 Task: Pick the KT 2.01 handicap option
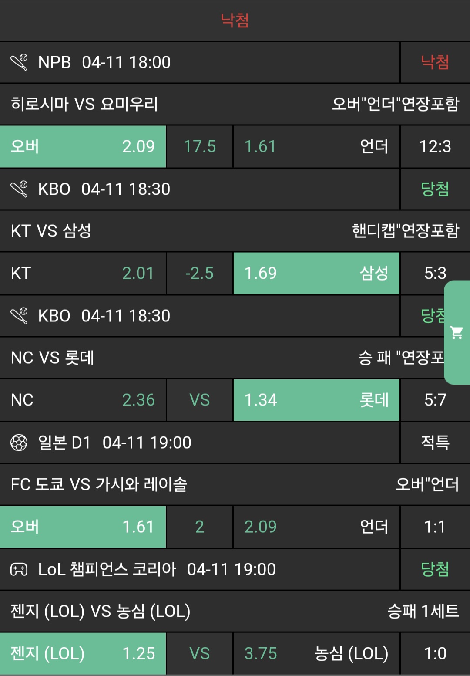pos(83,274)
